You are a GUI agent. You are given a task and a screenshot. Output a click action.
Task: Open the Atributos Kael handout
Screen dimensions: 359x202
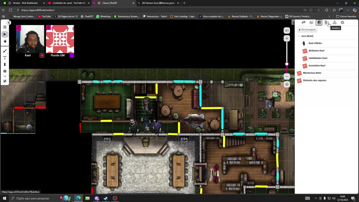[x=316, y=51]
